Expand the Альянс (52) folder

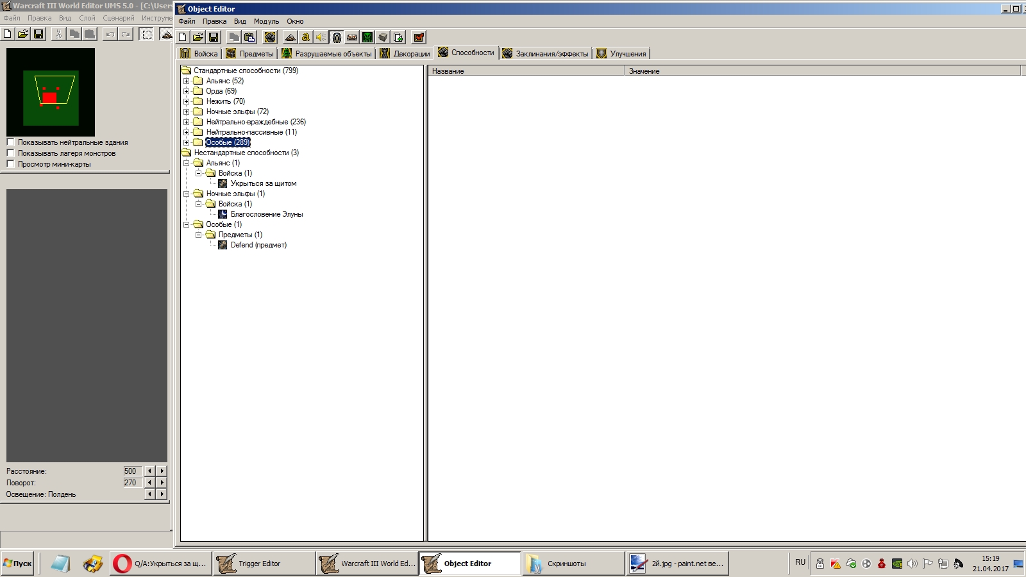(187, 81)
